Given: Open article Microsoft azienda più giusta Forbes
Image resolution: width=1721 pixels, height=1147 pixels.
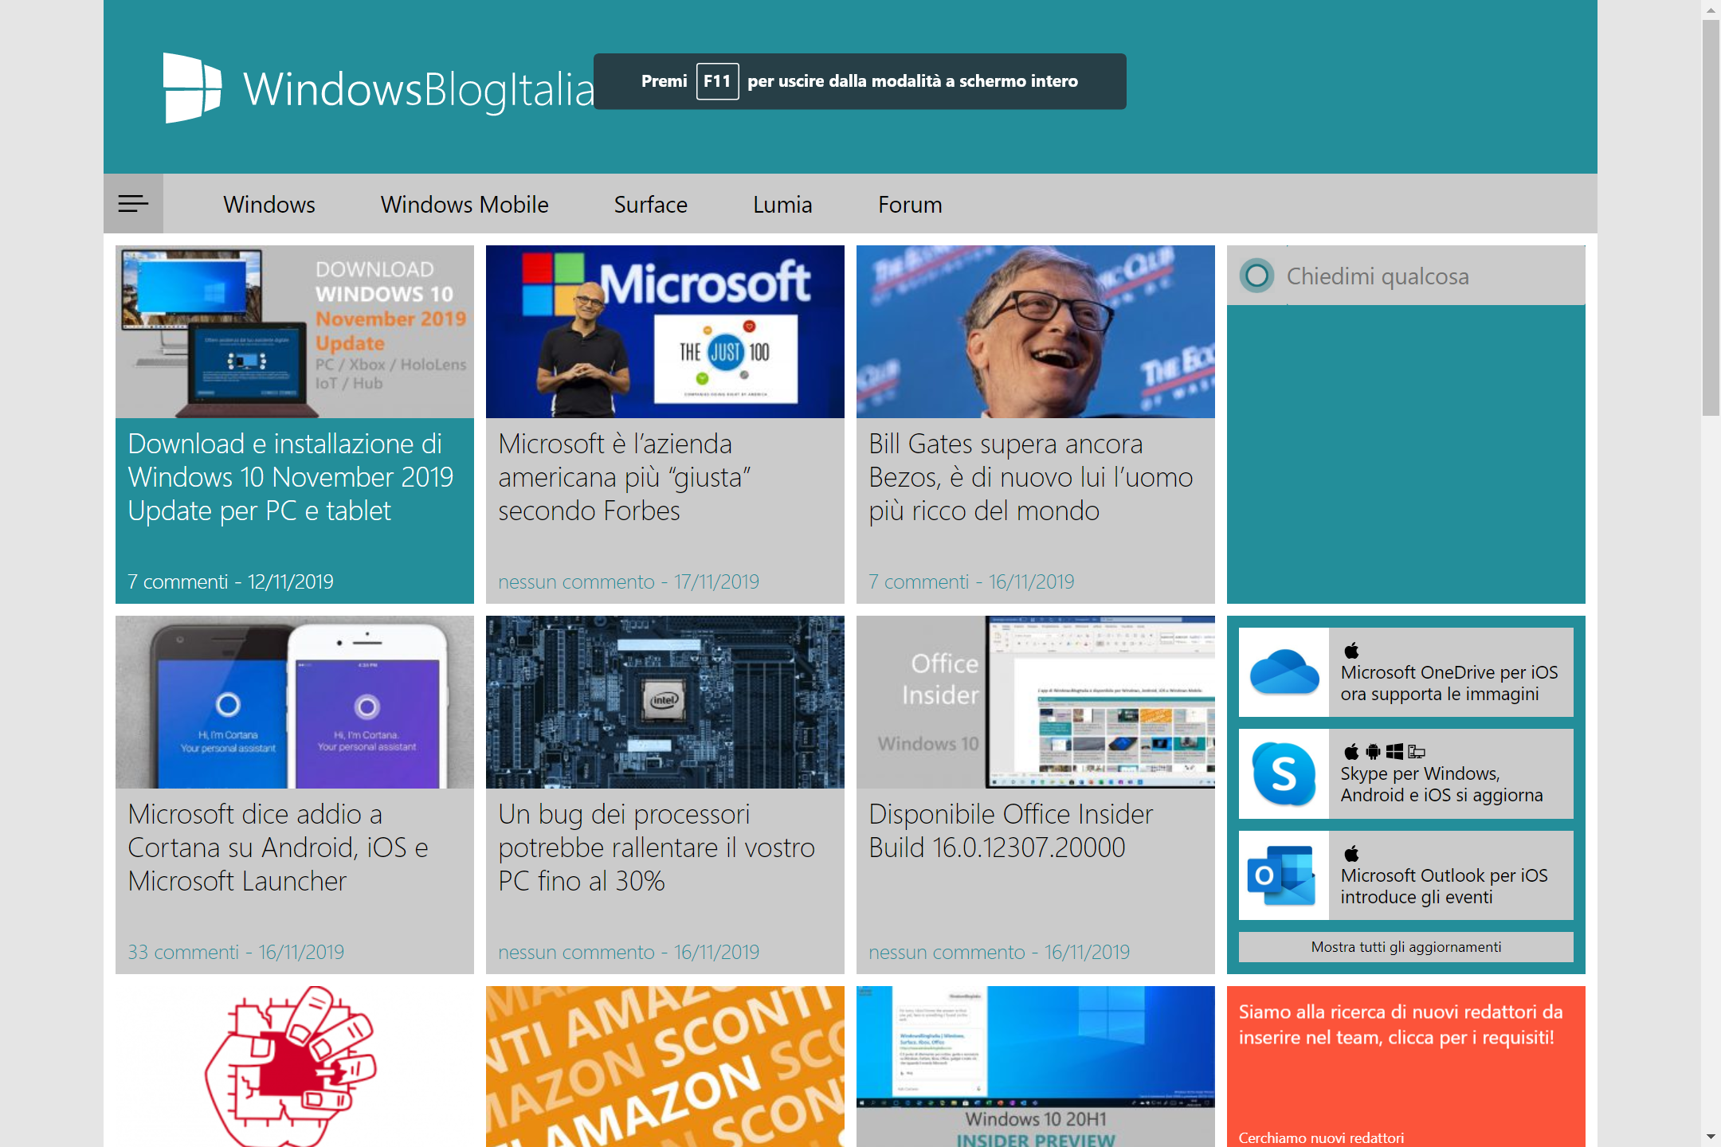Looking at the screenshot, I should [625, 477].
